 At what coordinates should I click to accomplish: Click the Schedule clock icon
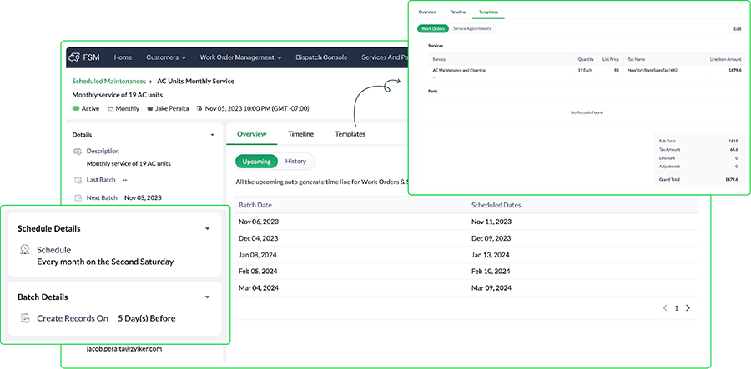pos(26,250)
